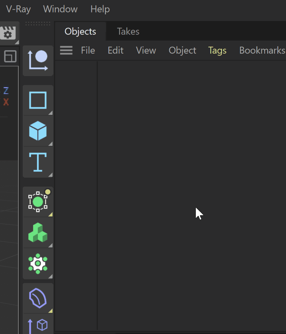This screenshot has height=334, width=286.
Task: Open the V-Ray menu
Action: tap(18, 9)
